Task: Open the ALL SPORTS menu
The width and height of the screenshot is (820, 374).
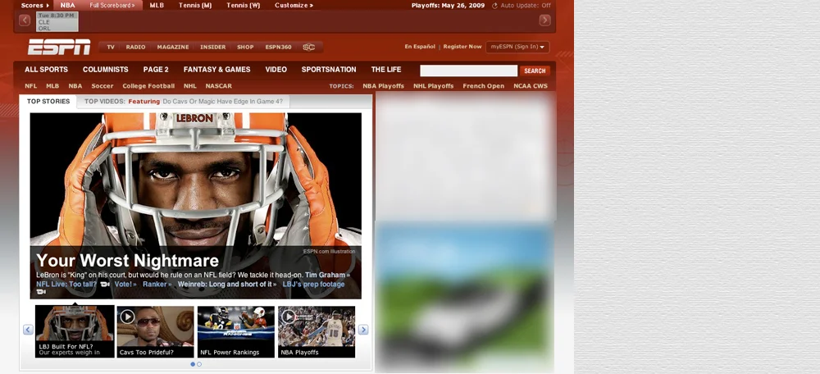Action: pos(46,70)
